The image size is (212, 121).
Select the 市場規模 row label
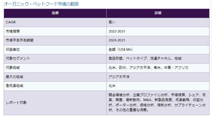tap(13, 31)
